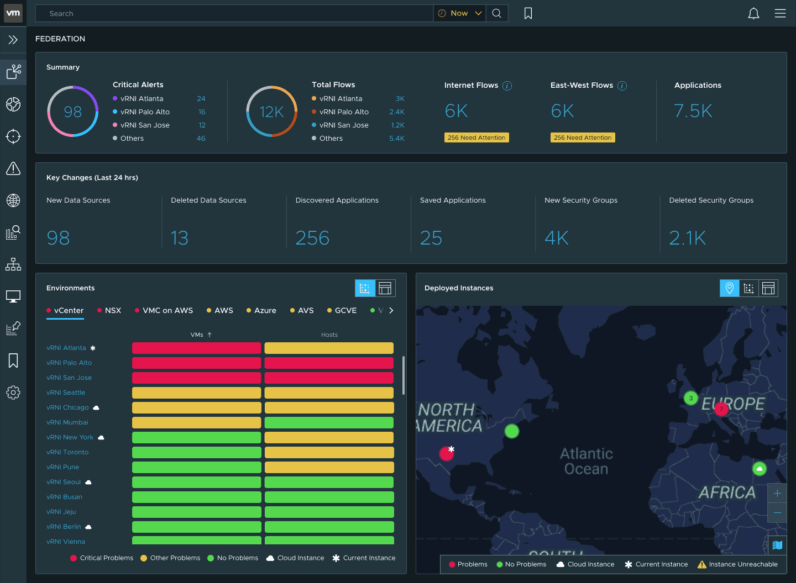Open the bar chart with magnifier sidebar icon
Viewport: 796px width, 583px height.
(13, 232)
